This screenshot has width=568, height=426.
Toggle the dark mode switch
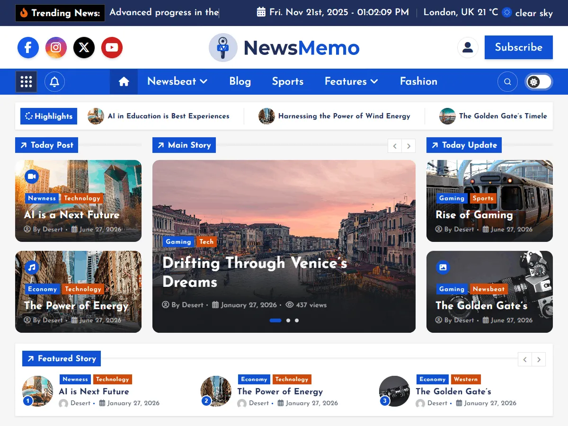(538, 81)
